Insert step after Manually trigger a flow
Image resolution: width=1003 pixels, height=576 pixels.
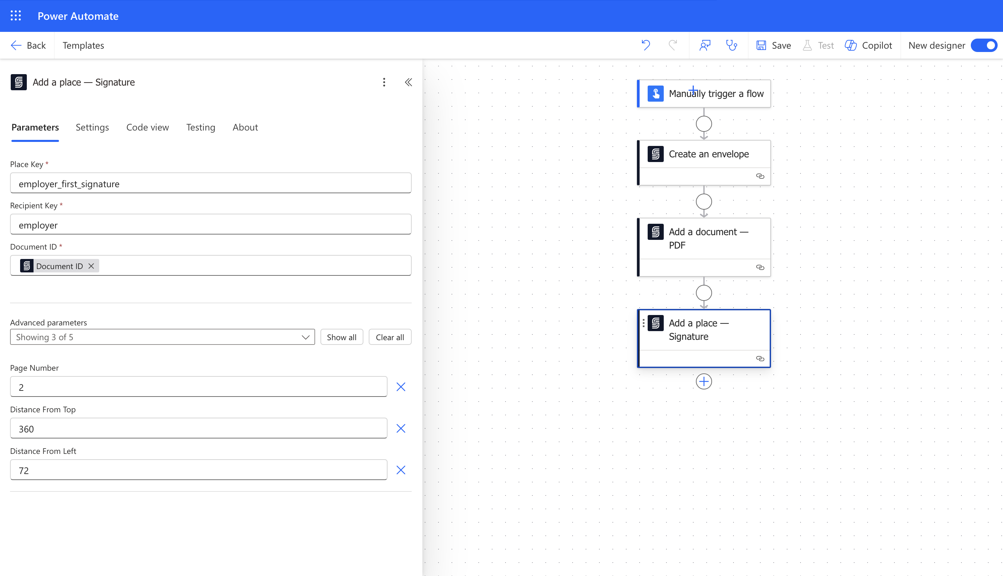pos(704,124)
